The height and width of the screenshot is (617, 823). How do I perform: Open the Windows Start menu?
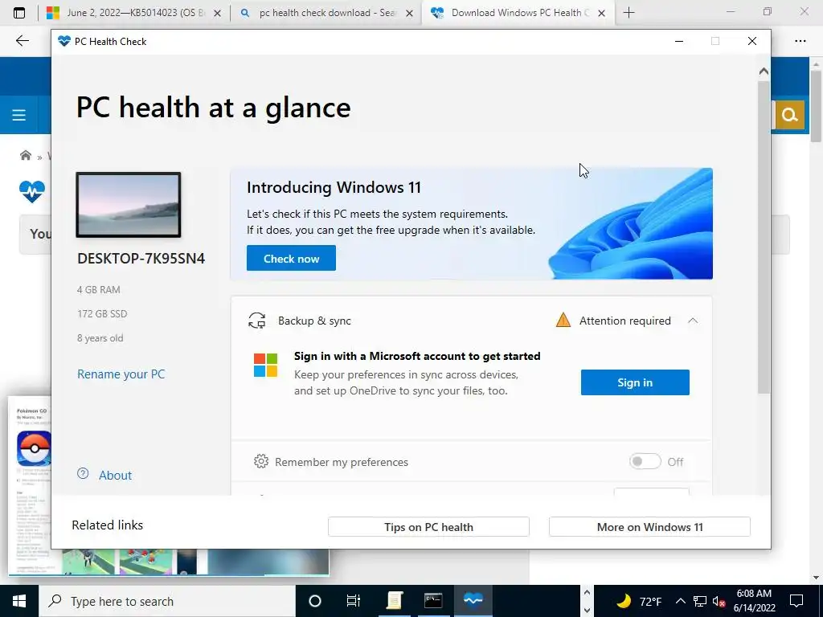pyautogui.click(x=19, y=601)
